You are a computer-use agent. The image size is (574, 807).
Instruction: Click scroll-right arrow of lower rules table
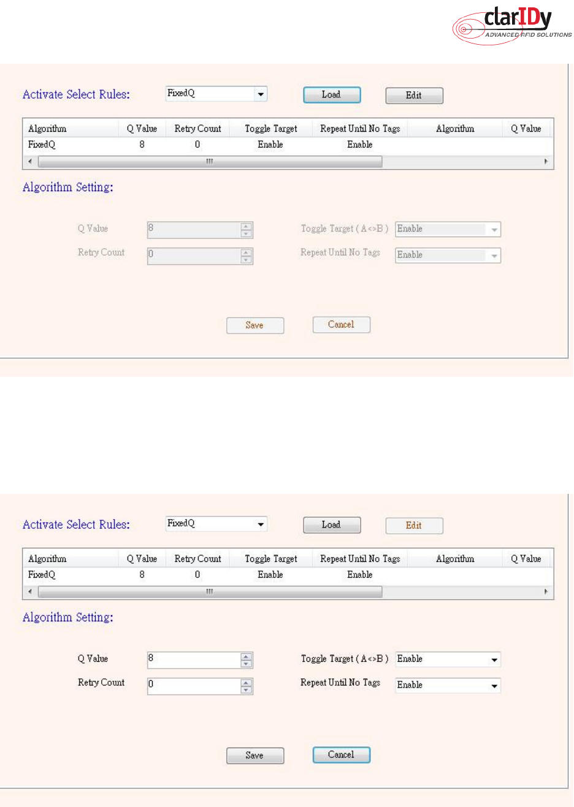546,592
